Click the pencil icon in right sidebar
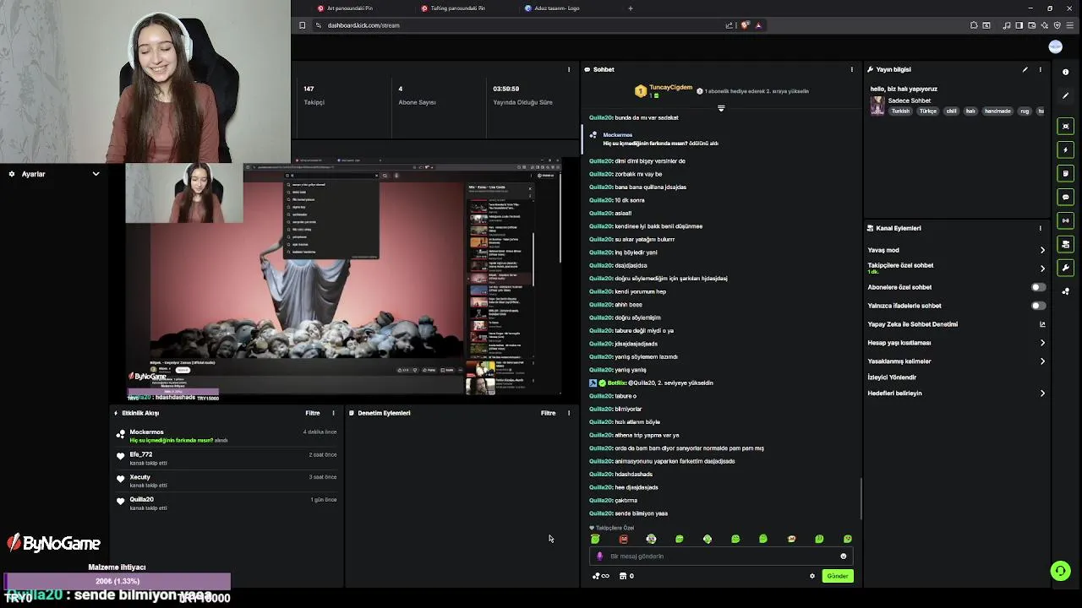The height and width of the screenshot is (608, 1082). point(1065,95)
